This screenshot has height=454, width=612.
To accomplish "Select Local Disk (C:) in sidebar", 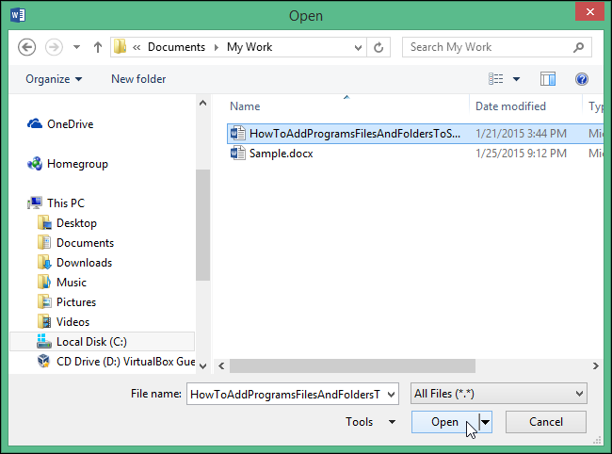I will tap(103, 342).
